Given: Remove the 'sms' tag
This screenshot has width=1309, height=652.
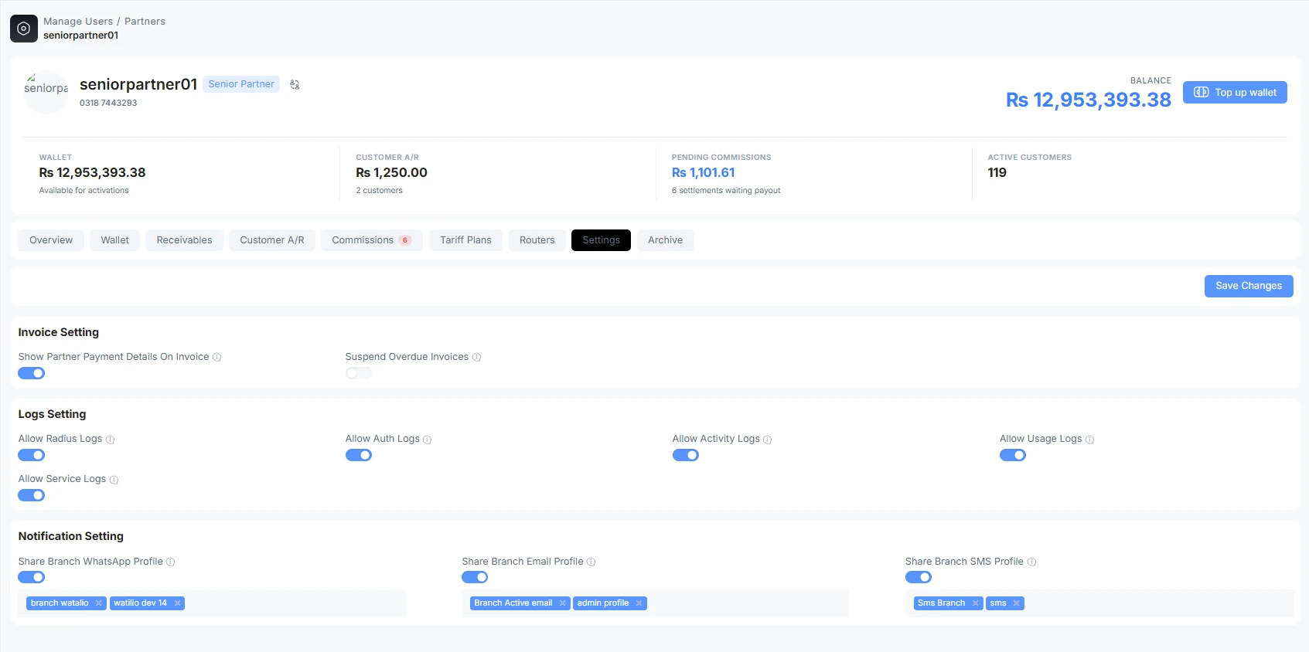Looking at the screenshot, I should tap(1016, 603).
